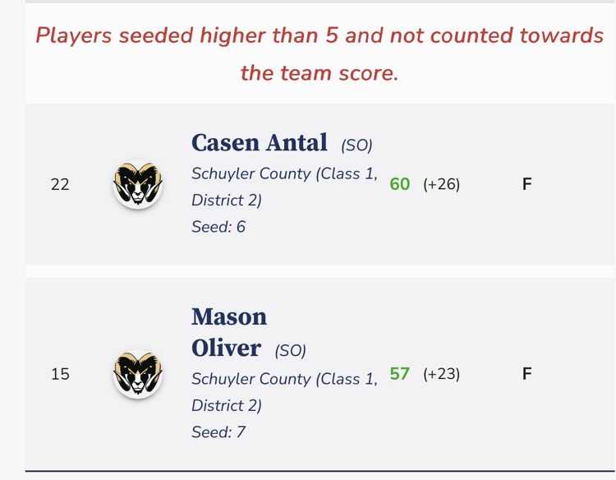Click the (SO) tag next to Oliver
This screenshot has height=480, width=616.
290,350
